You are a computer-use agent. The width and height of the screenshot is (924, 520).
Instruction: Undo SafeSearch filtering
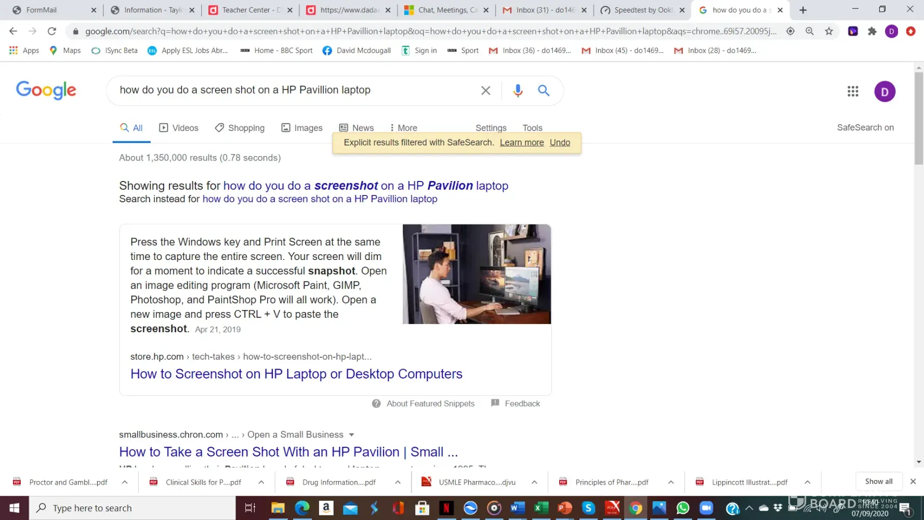560,142
